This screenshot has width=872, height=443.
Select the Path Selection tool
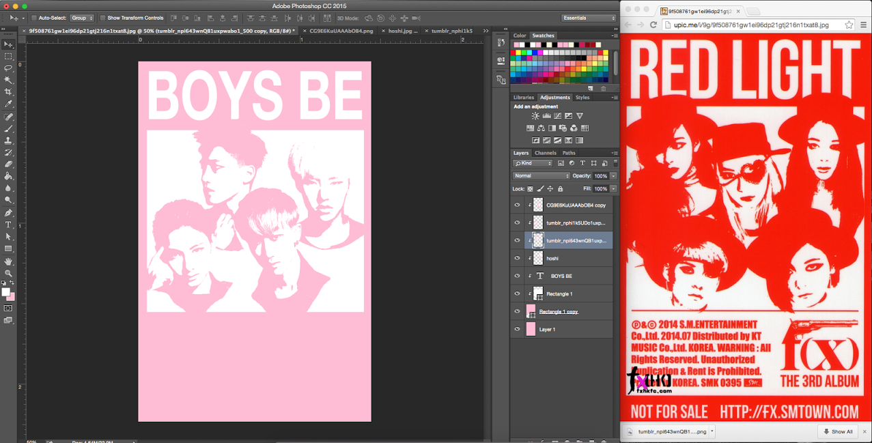click(x=8, y=236)
